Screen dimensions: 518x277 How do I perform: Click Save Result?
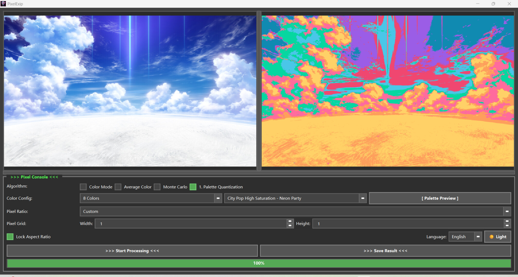pos(385,251)
